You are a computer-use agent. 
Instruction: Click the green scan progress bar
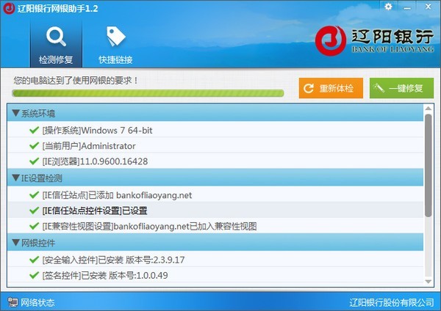pos(148,93)
